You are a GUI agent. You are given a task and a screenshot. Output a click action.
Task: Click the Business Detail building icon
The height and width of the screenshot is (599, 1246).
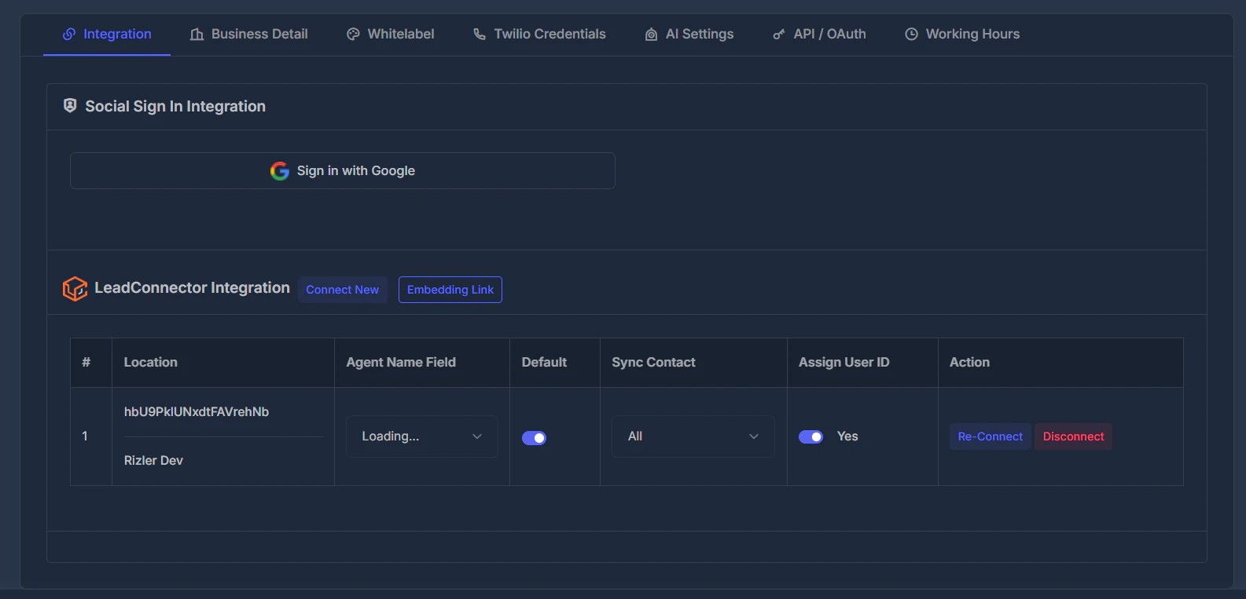197,35
